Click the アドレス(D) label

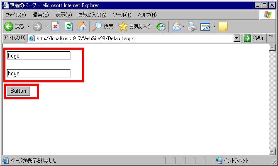tap(15, 38)
